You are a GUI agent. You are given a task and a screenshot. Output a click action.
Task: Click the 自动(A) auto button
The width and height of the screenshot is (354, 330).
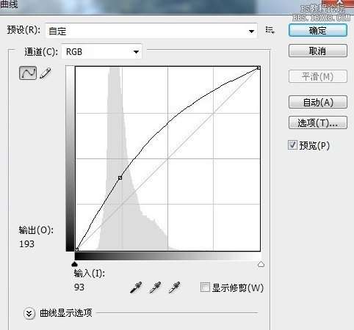click(x=318, y=102)
